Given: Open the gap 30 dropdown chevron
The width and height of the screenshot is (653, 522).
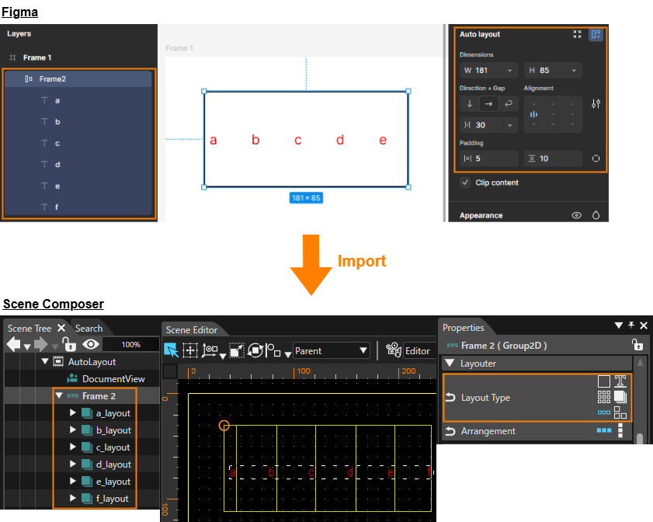Looking at the screenshot, I should pos(509,125).
